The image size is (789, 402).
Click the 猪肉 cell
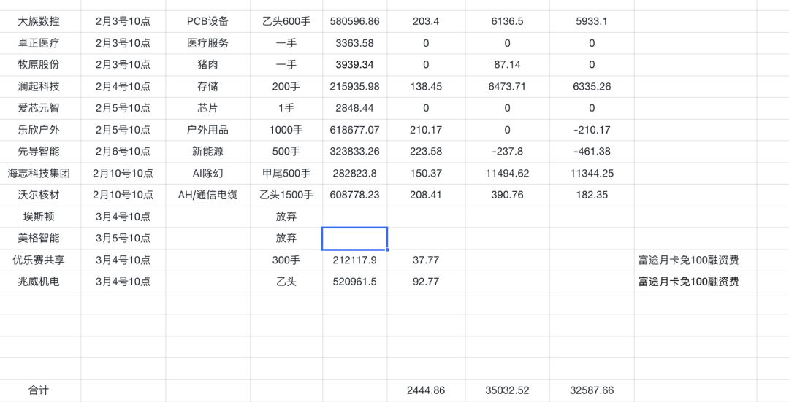207,65
